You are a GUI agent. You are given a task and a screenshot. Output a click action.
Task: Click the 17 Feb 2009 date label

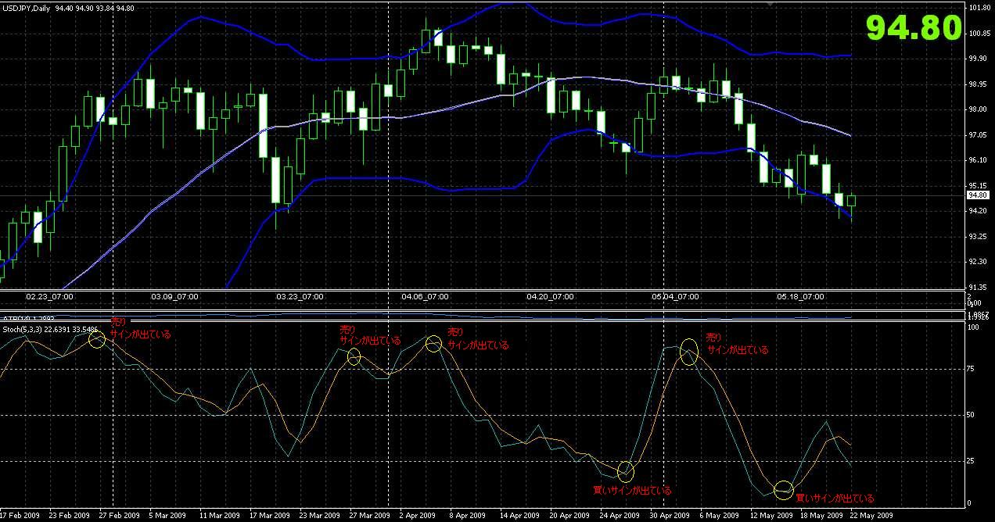pyautogui.click(x=19, y=516)
